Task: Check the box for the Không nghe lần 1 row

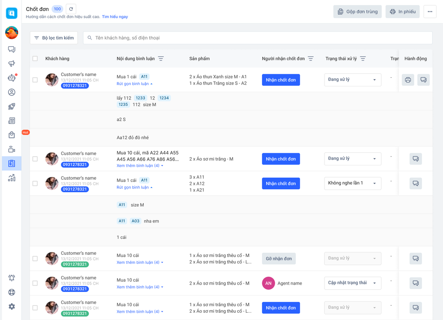Action: tap(35, 184)
